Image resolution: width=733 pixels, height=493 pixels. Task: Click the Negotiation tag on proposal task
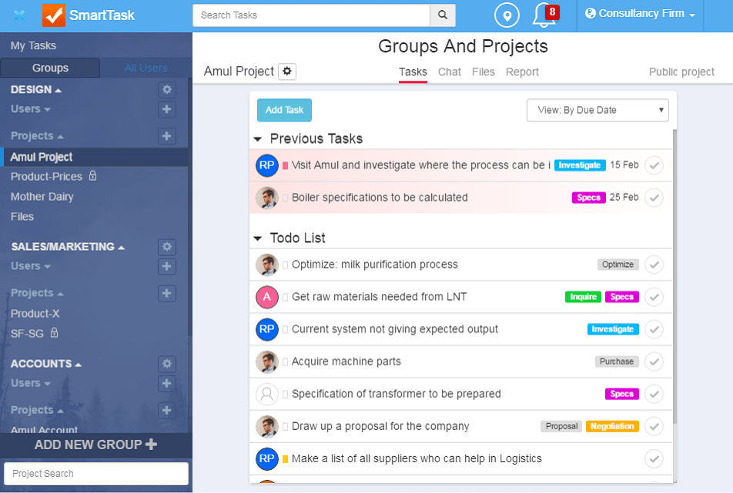pyautogui.click(x=612, y=426)
